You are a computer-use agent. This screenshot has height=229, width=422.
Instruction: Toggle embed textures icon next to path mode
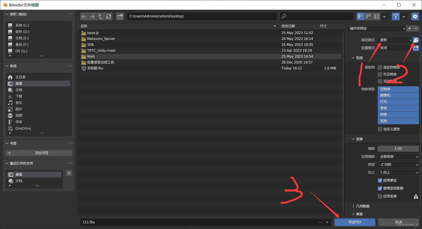416,40
